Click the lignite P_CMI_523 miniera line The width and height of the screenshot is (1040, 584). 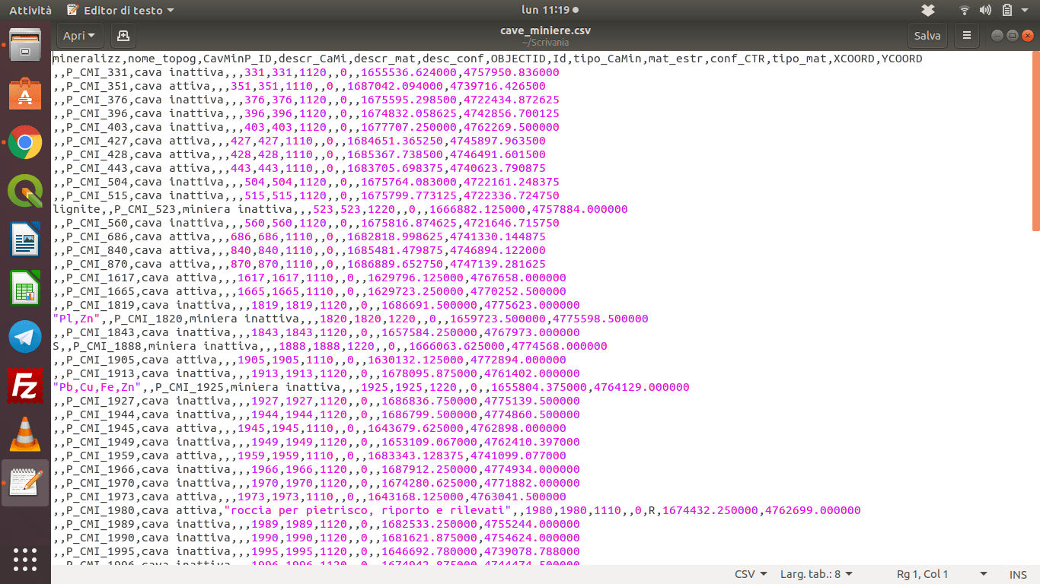pos(340,209)
